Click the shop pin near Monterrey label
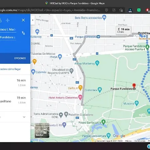 point(37,32)
